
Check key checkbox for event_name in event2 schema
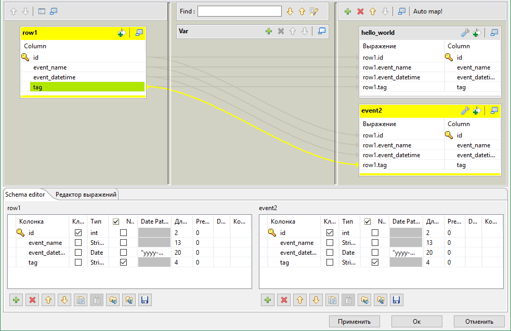[x=330, y=243]
